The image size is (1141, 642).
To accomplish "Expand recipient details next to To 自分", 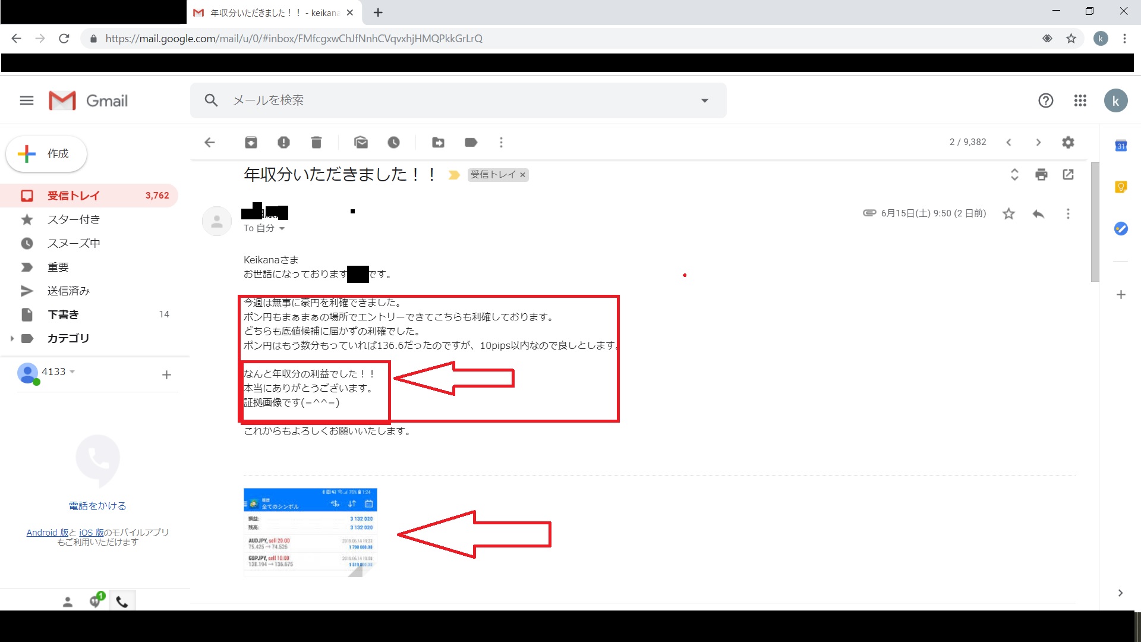I will point(282,228).
